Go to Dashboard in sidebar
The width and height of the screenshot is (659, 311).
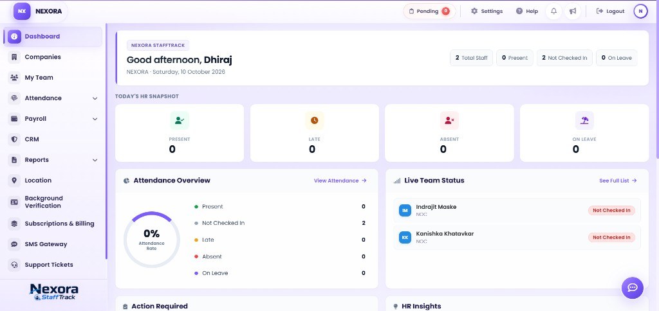pyautogui.click(x=53, y=37)
